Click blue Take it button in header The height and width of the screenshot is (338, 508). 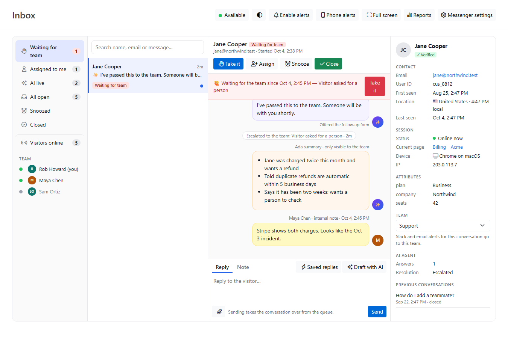coord(228,64)
